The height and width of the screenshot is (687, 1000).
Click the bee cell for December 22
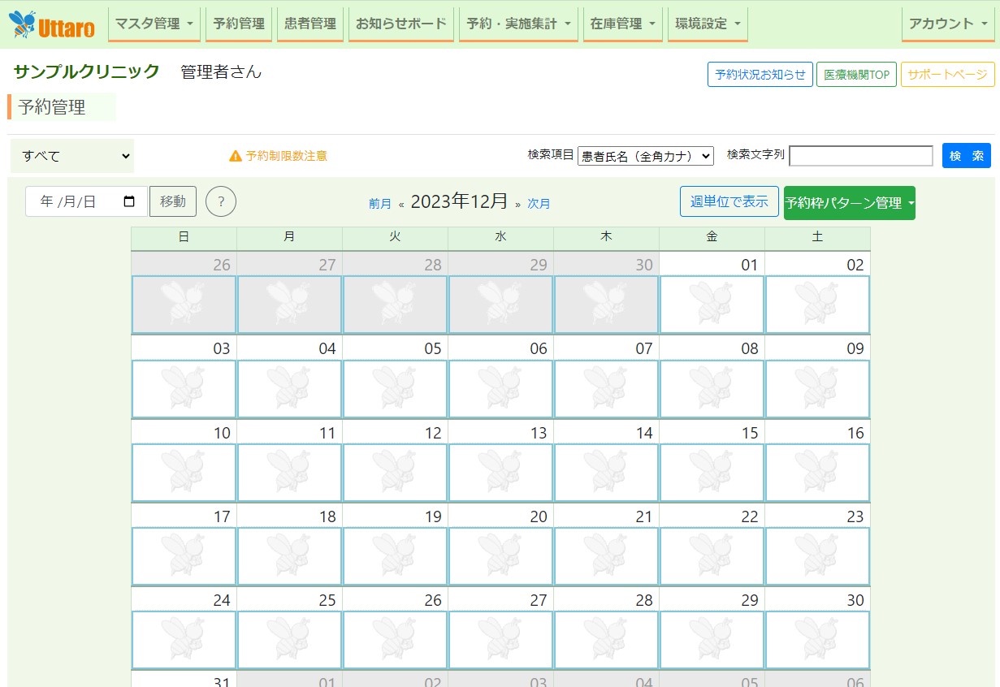712,556
